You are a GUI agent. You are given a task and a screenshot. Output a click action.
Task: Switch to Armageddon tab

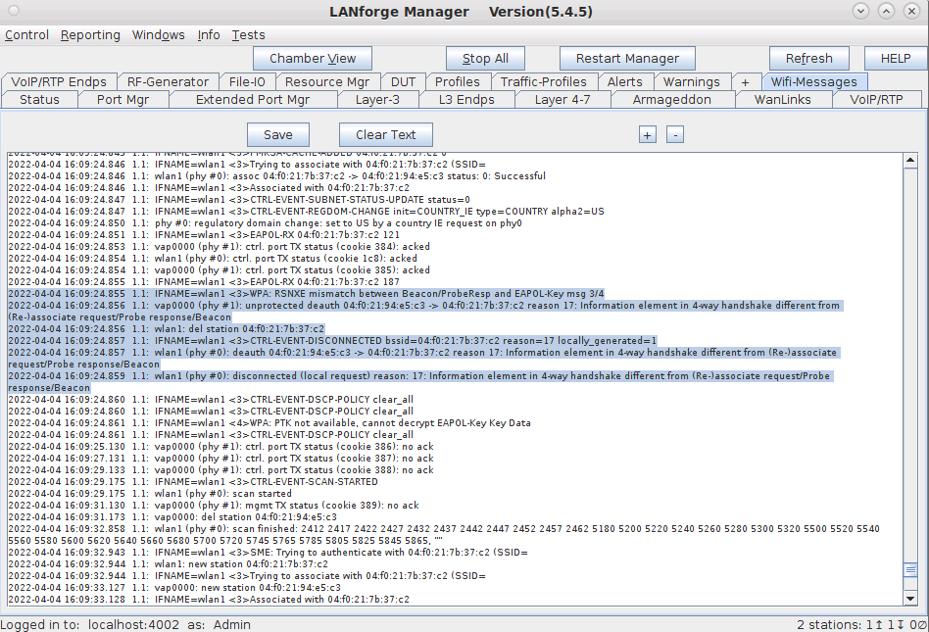[672, 100]
